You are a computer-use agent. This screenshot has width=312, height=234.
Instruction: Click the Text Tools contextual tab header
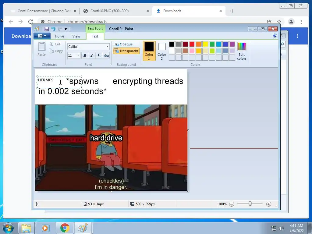[95, 28]
